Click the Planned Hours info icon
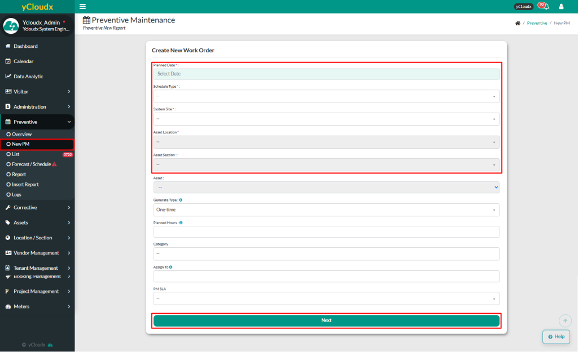578x352 pixels. click(181, 222)
